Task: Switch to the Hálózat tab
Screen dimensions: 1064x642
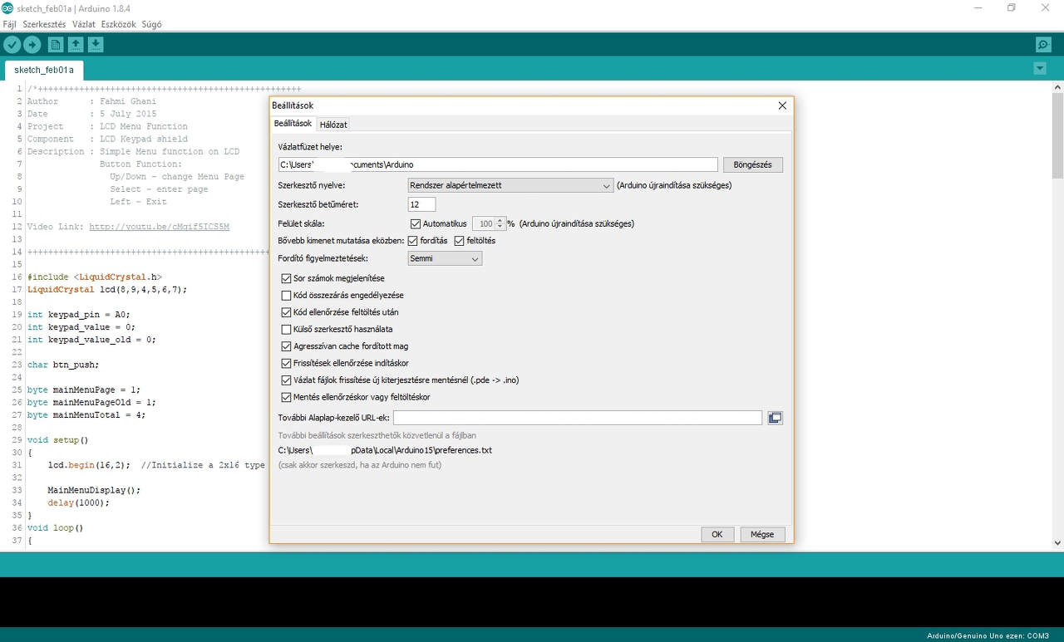Action: (333, 125)
